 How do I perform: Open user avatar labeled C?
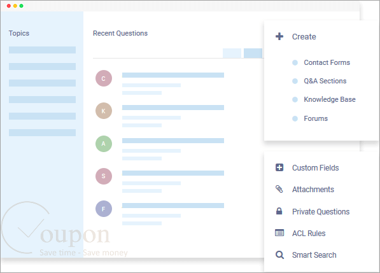click(x=104, y=78)
